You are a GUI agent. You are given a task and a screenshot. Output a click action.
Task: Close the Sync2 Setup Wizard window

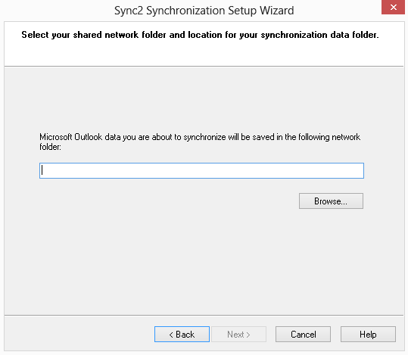[x=393, y=8]
